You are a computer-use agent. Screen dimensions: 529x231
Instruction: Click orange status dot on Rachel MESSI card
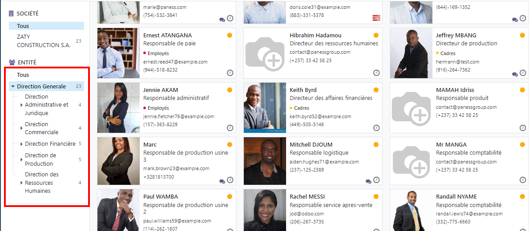coord(376,196)
